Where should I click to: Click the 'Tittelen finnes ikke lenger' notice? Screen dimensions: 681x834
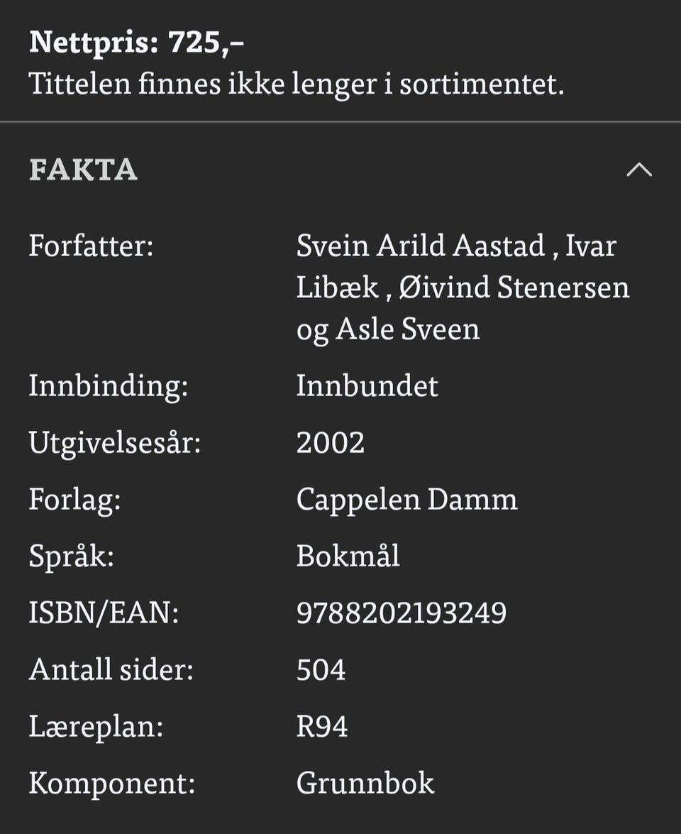(x=297, y=84)
